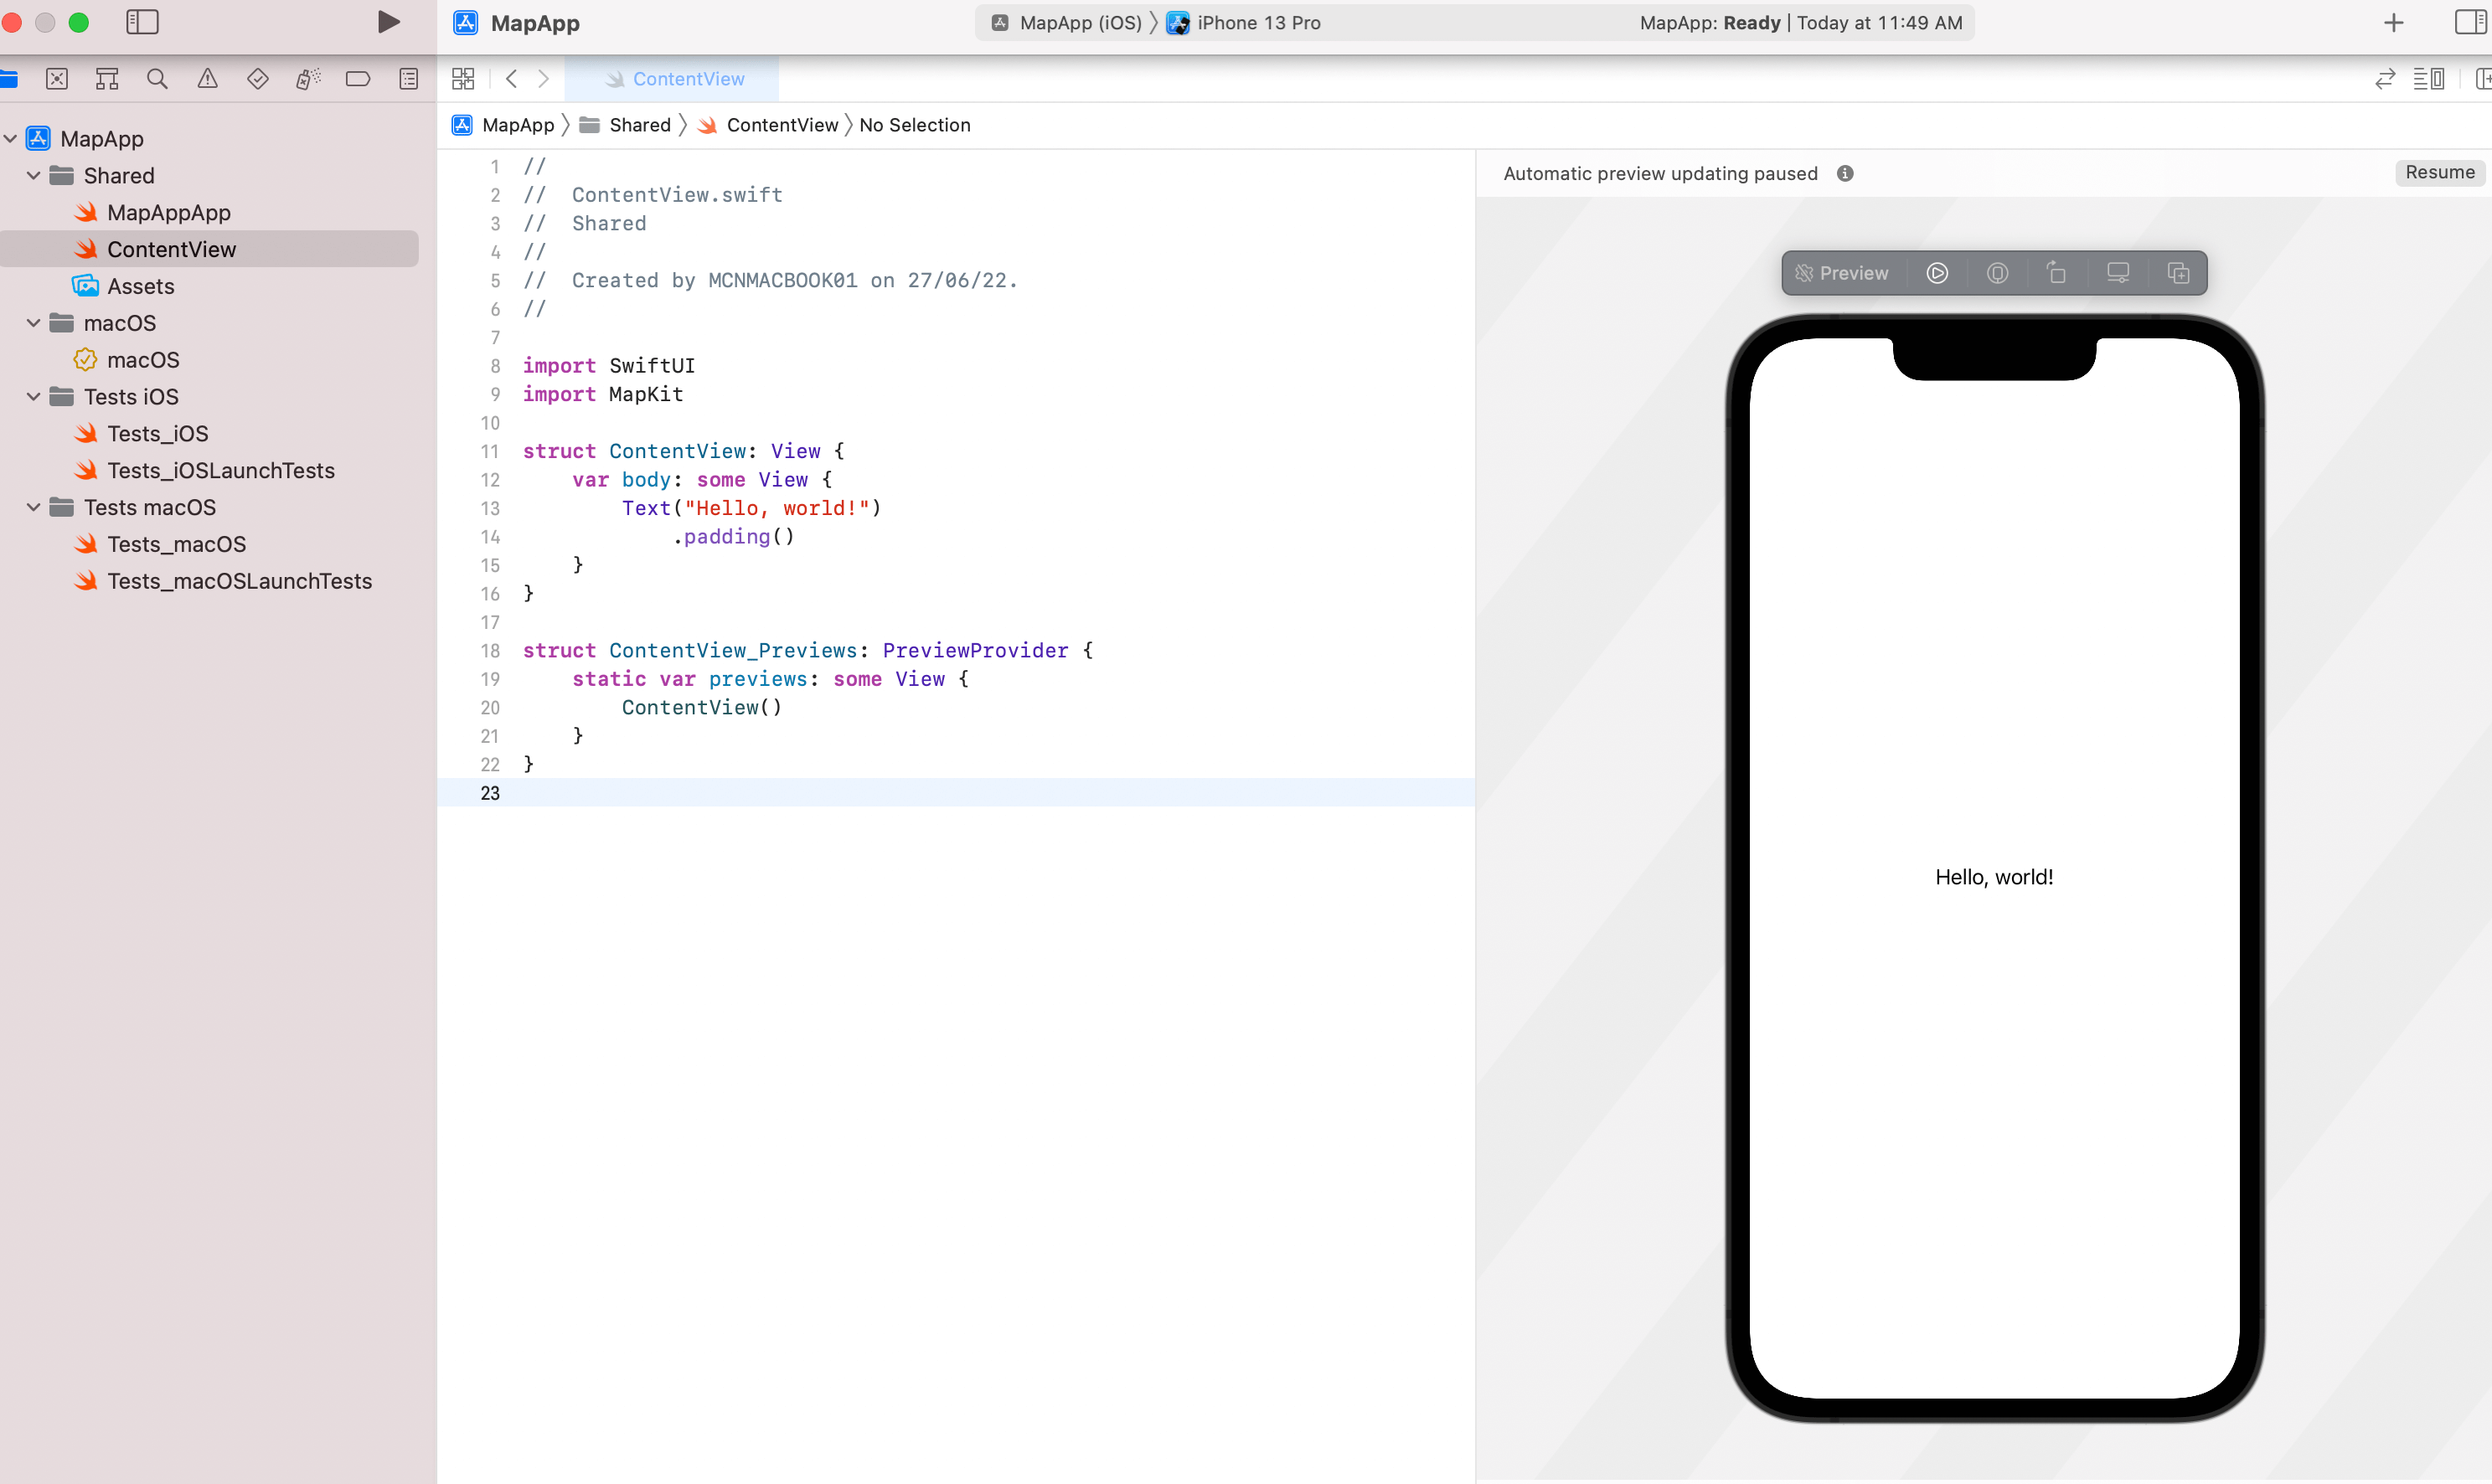Open the Test navigator diamond icon
2492x1484 pixels.
[x=257, y=79]
